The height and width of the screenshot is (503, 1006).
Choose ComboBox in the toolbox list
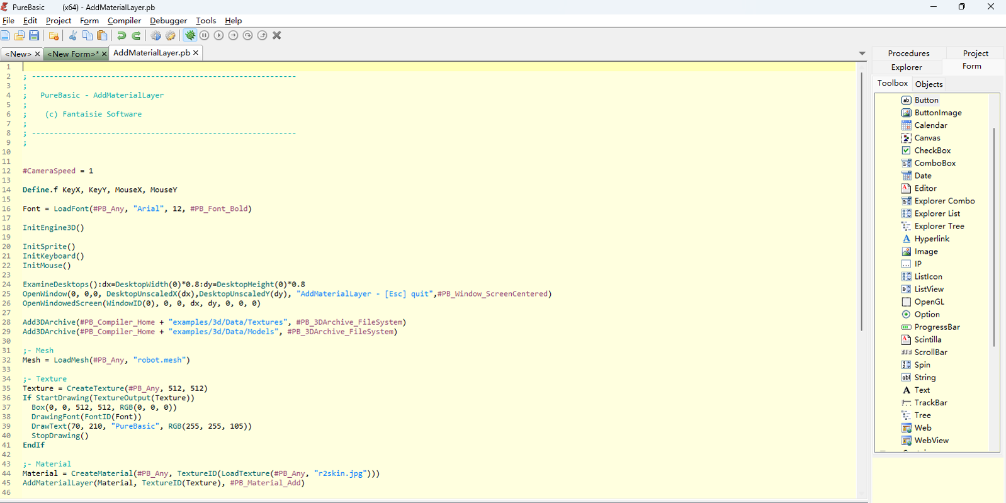tap(934, 163)
